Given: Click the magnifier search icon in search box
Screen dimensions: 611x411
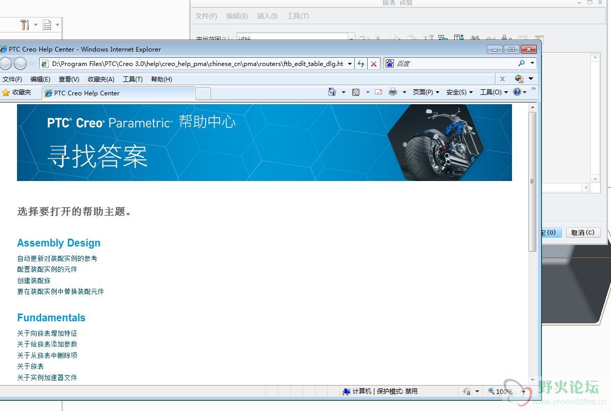Looking at the screenshot, I should point(521,63).
